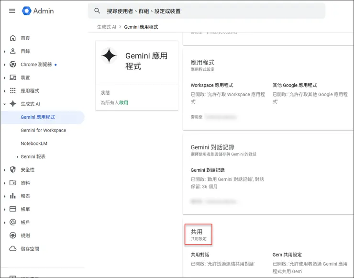Screen dimensions: 354x278
Task: Click text '已開啟: 允許透過連結共用對話'
Action: point(222,264)
